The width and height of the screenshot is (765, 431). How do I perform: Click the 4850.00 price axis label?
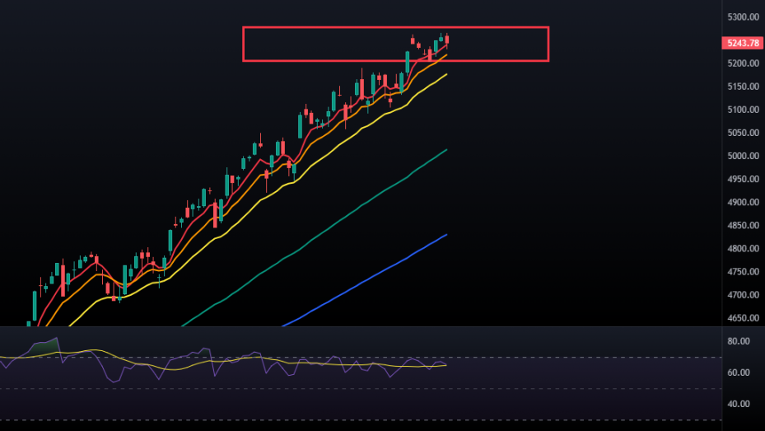point(743,226)
